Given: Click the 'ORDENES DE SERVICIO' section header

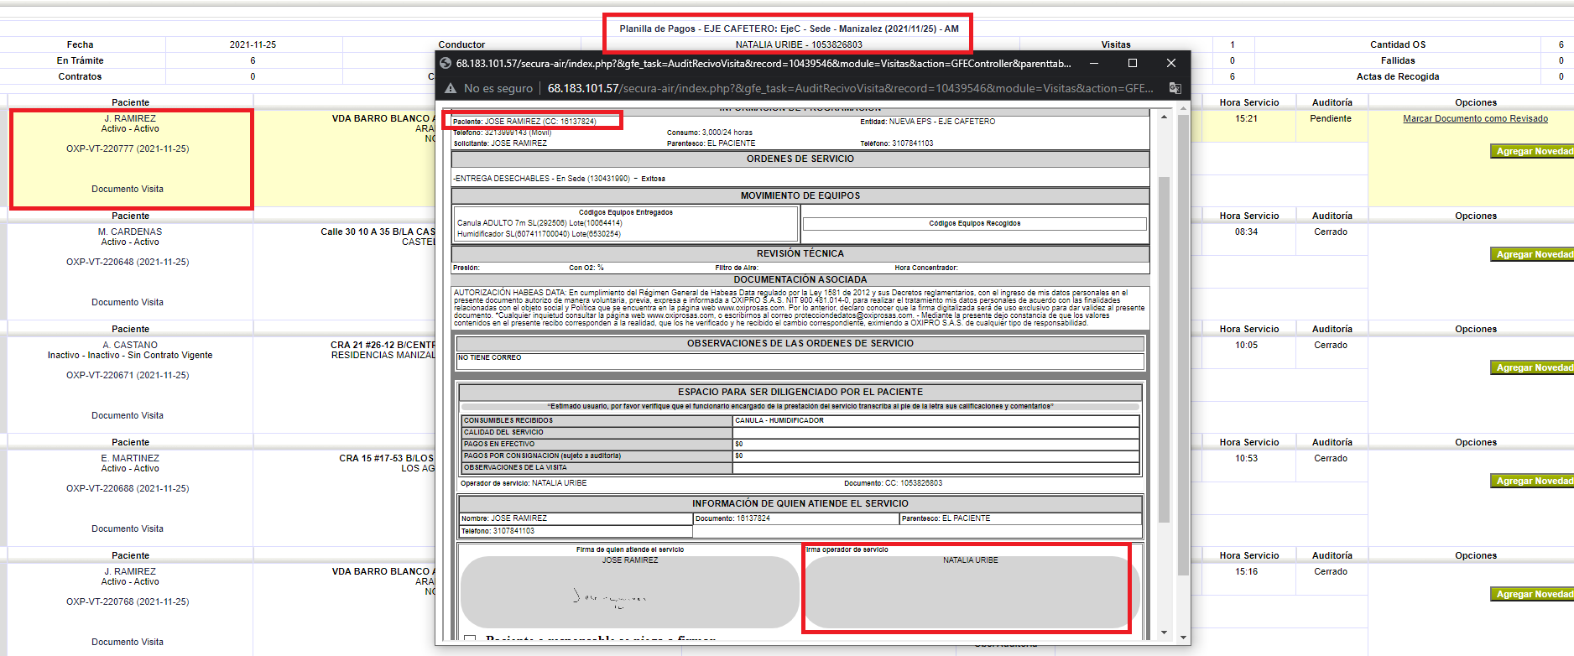Looking at the screenshot, I should pos(800,159).
